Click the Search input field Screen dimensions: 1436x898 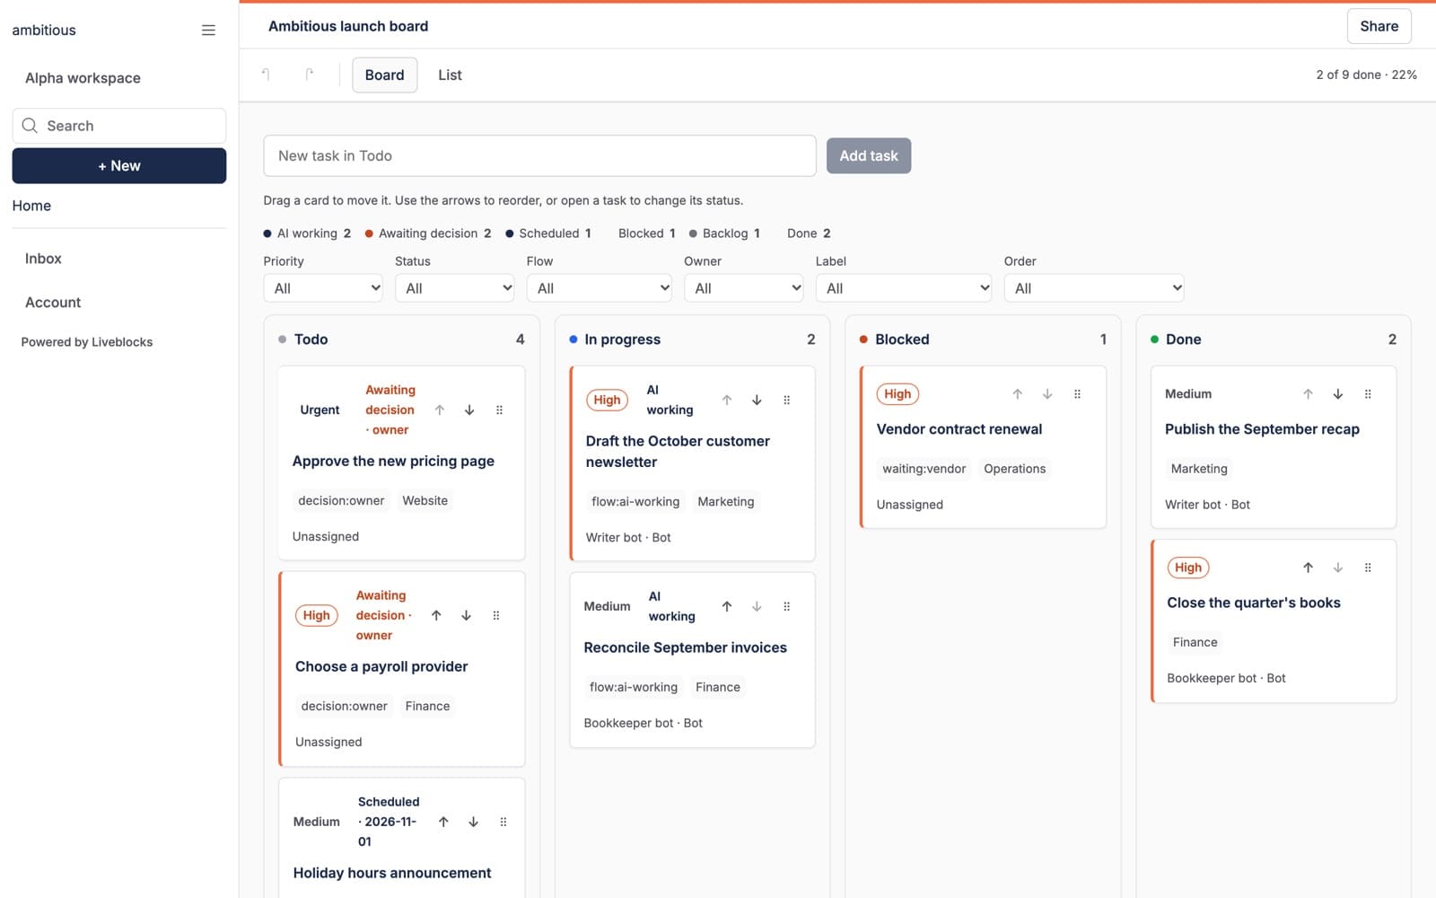(119, 126)
